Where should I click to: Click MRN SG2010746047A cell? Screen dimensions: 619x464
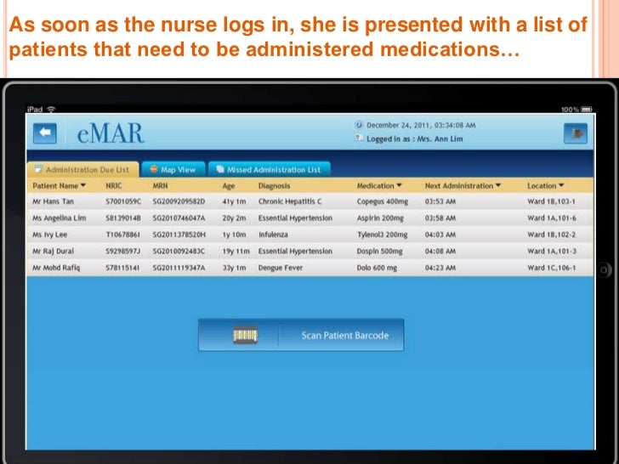pos(179,218)
